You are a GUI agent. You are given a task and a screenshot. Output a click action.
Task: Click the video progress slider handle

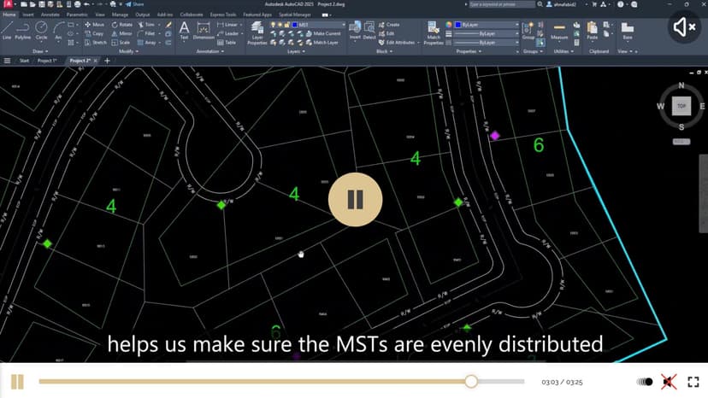point(471,382)
